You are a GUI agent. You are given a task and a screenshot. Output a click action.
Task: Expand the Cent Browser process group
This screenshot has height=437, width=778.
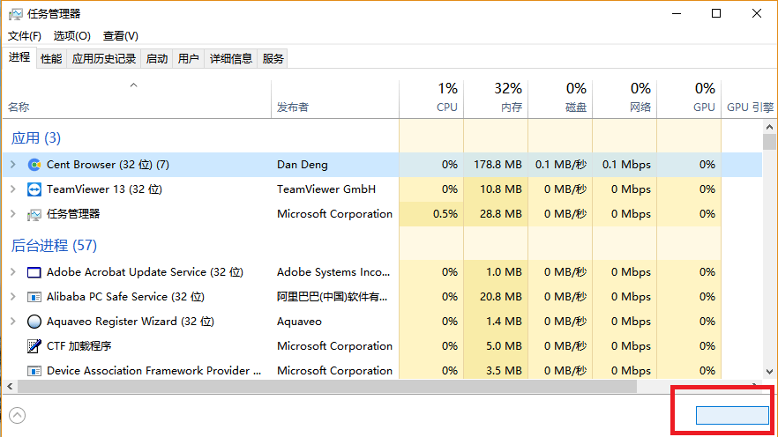pyautogui.click(x=12, y=165)
